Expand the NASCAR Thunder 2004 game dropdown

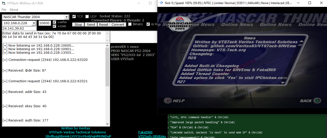pos(67,17)
